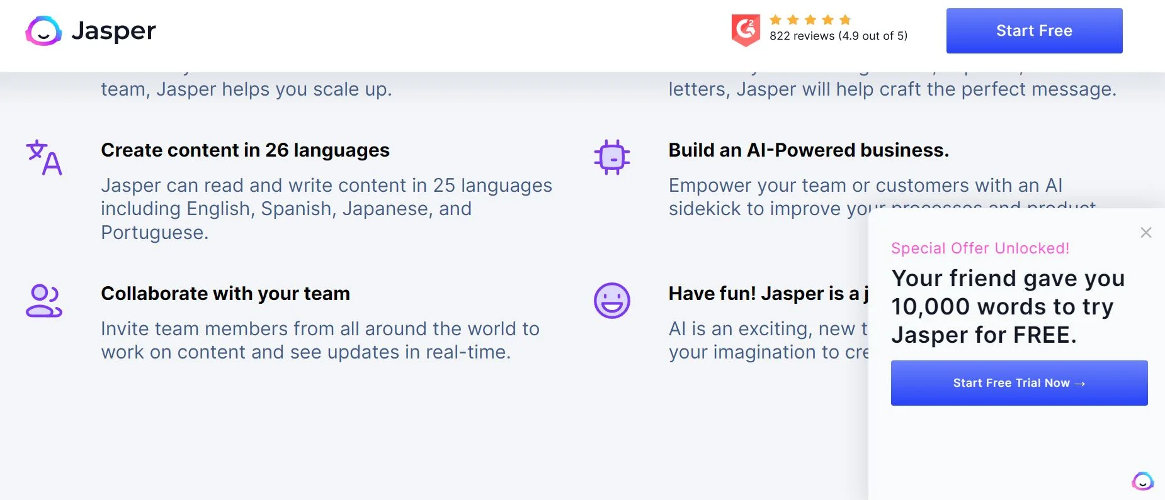
Task: Click the Your friend gave you 10,000 words headline
Action: [x=1008, y=307]
